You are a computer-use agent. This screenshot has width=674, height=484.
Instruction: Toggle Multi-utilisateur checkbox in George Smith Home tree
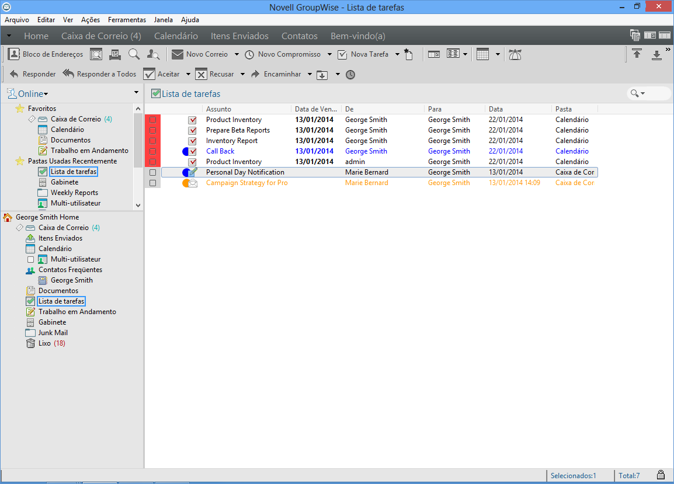[x=30, y=260]
